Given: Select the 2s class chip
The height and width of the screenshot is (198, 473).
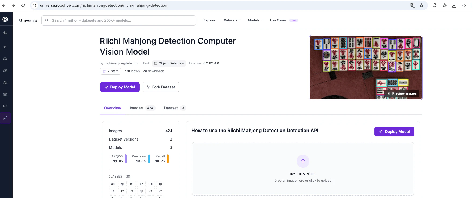Looking at the screenshot, I should point(151,191).
